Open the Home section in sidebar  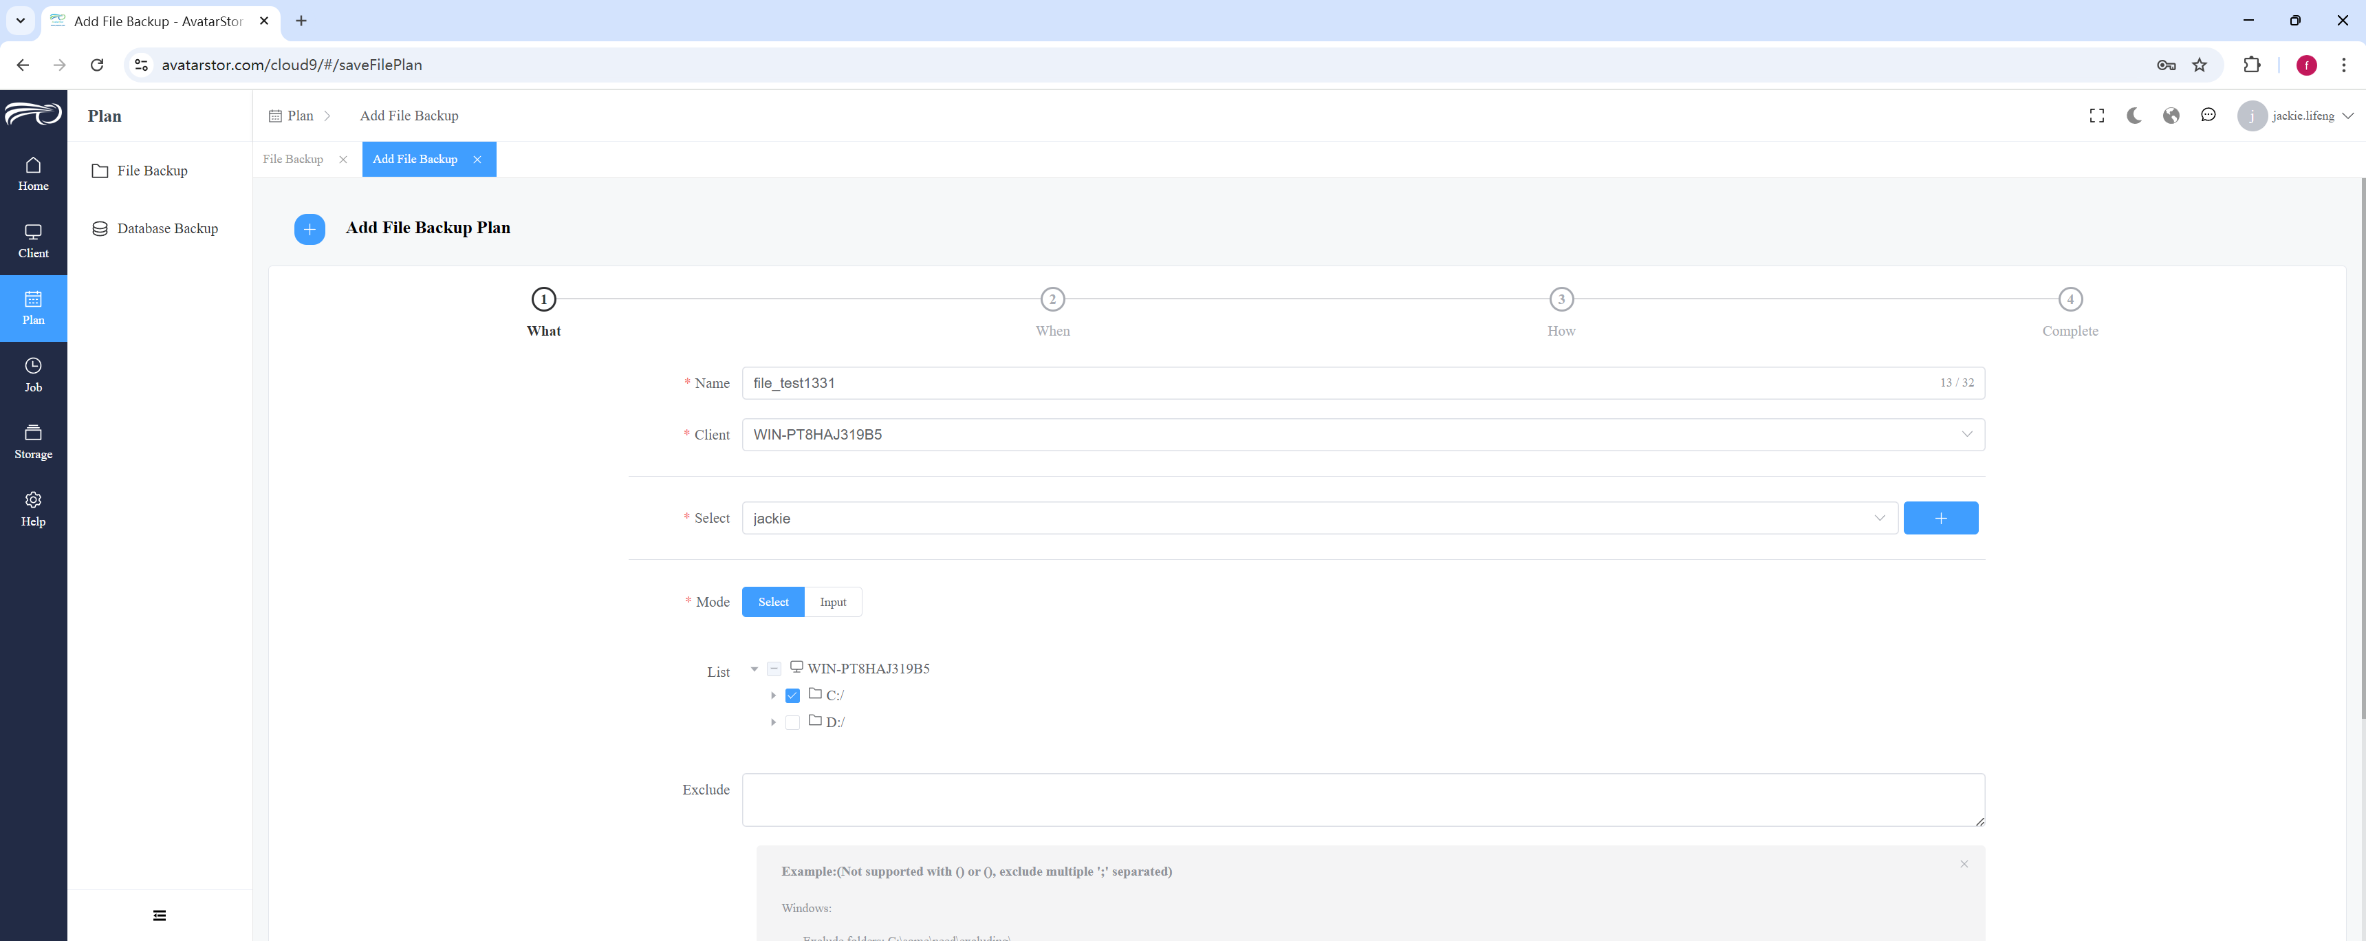33,173
